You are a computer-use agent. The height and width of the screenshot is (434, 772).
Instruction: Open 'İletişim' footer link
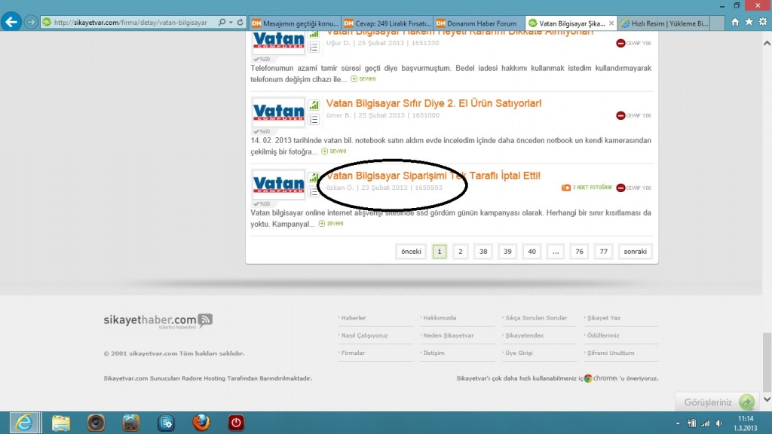point(433,353)
